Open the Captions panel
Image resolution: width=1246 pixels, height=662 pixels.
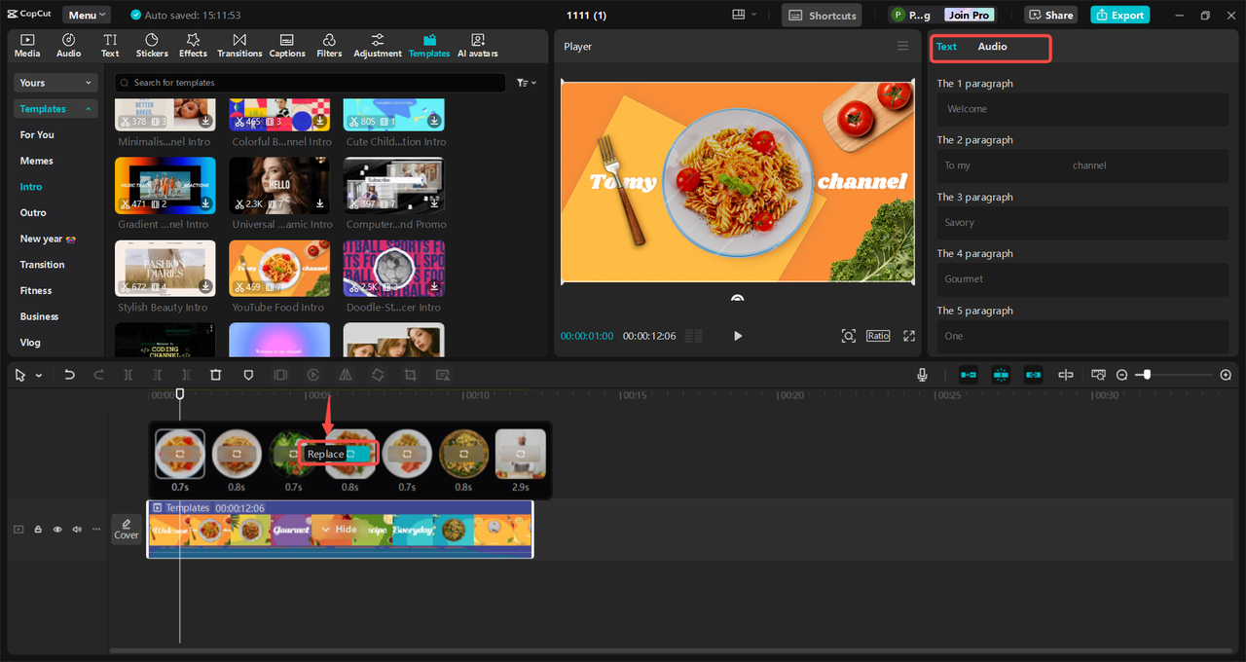[287, 45]
